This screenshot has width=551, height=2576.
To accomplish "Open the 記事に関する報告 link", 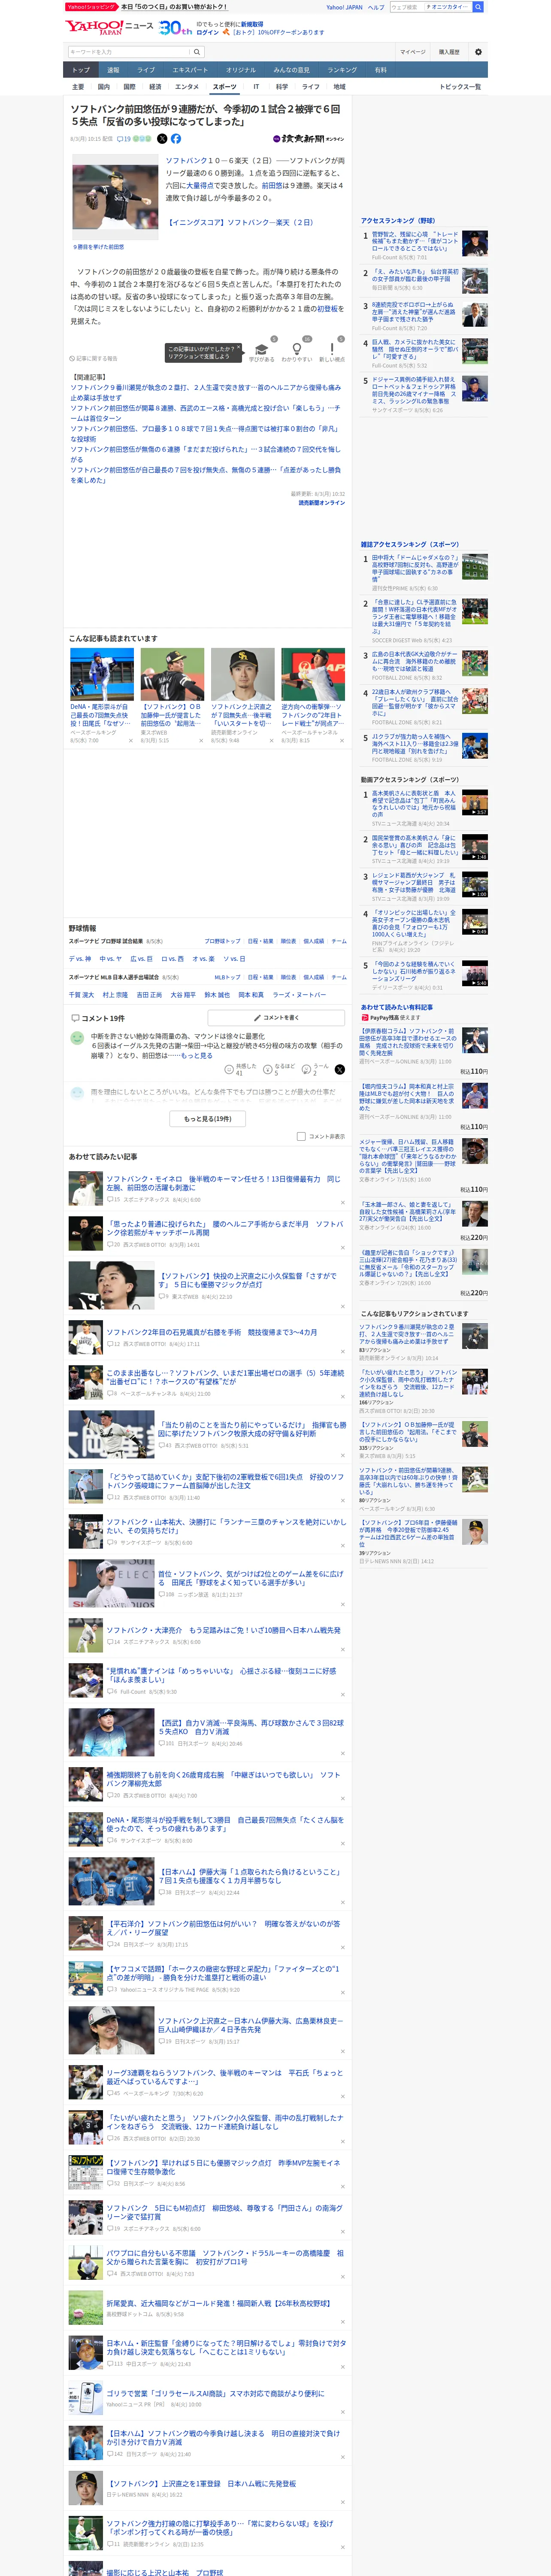I will click(x=93, y=358).
